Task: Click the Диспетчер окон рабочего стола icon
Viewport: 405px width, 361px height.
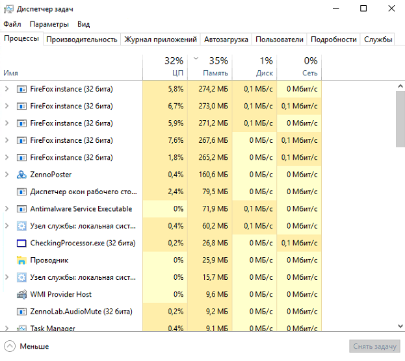Action: pos(22,192)
